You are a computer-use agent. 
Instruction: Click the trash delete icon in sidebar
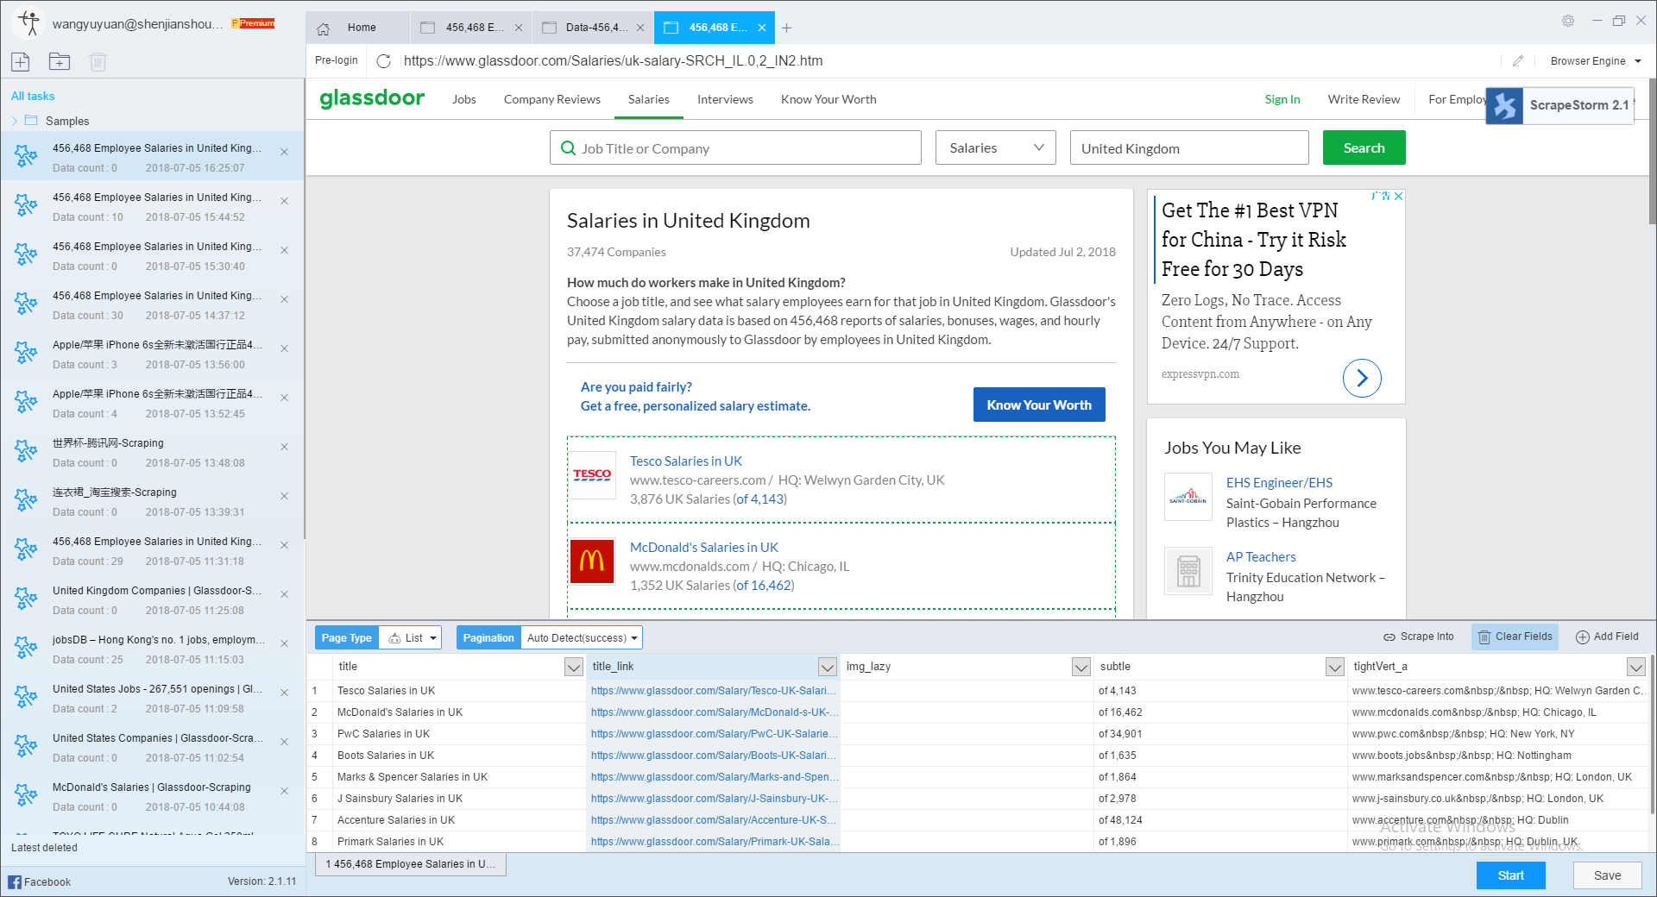pyautogui.click(x=98, y=61)
